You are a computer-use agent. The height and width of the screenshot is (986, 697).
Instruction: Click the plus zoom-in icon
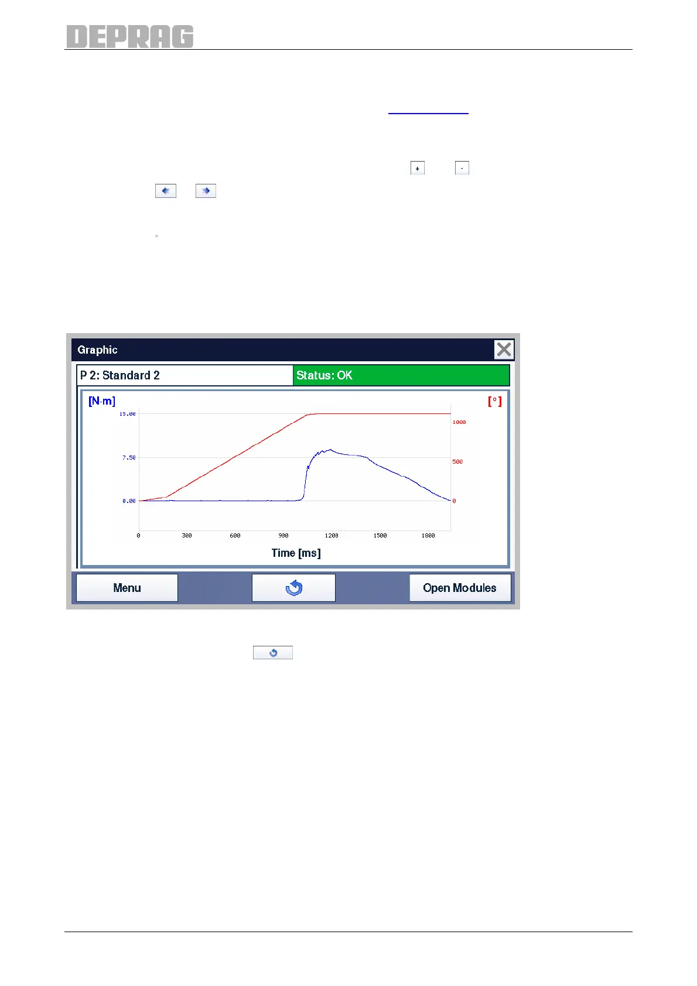417,168
